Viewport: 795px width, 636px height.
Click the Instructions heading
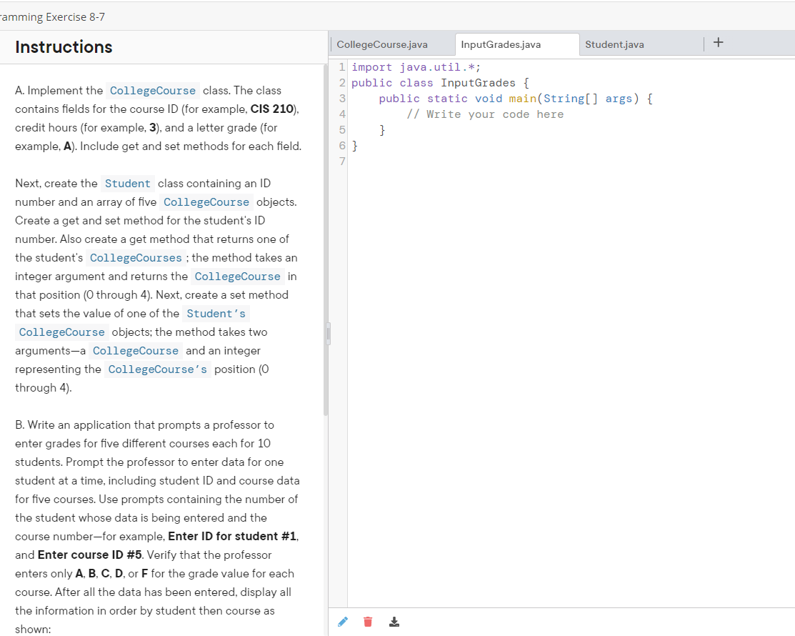(63, 47)
